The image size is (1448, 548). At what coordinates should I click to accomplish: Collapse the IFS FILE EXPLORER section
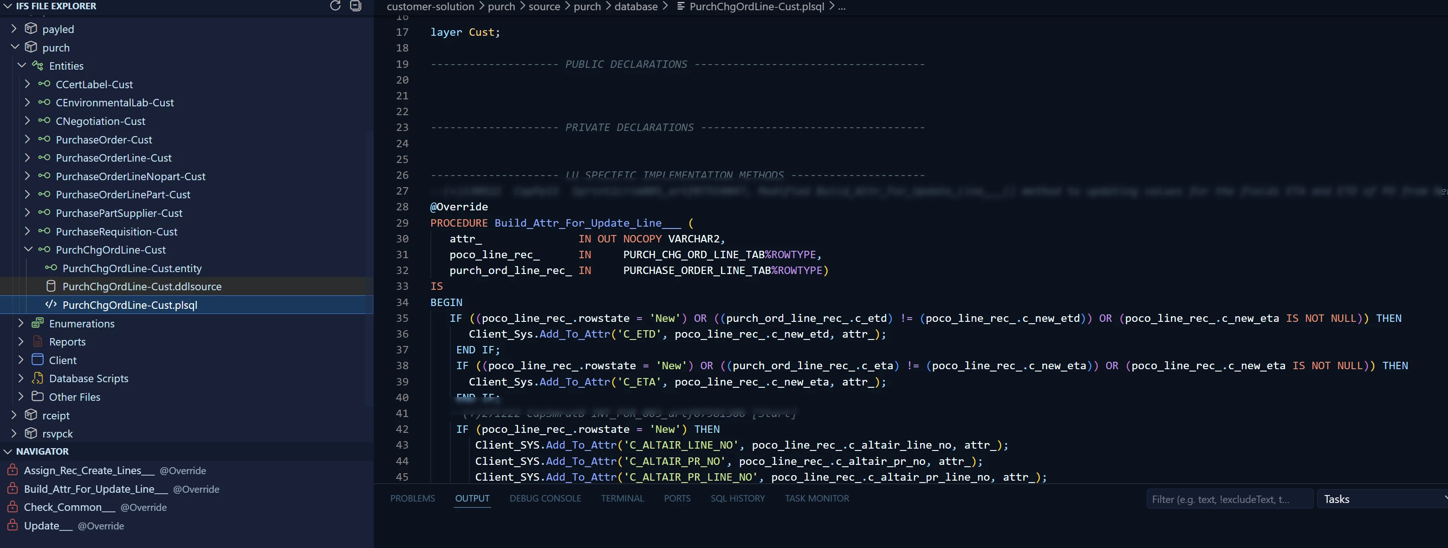8,6
